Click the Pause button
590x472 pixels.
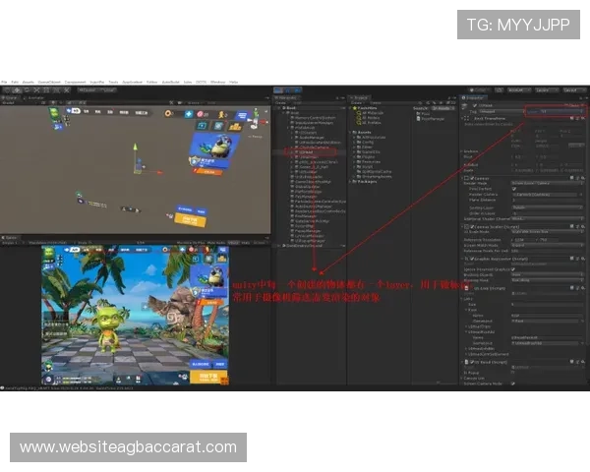click(288, 90)
